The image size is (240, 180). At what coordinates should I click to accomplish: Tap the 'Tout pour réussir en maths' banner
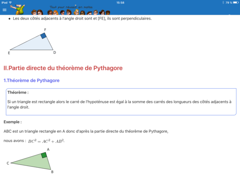[x=71, y=7]
